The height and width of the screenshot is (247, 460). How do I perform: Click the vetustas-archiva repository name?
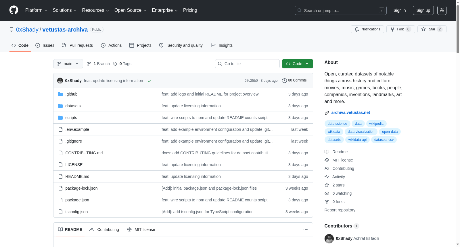point(65,30)
